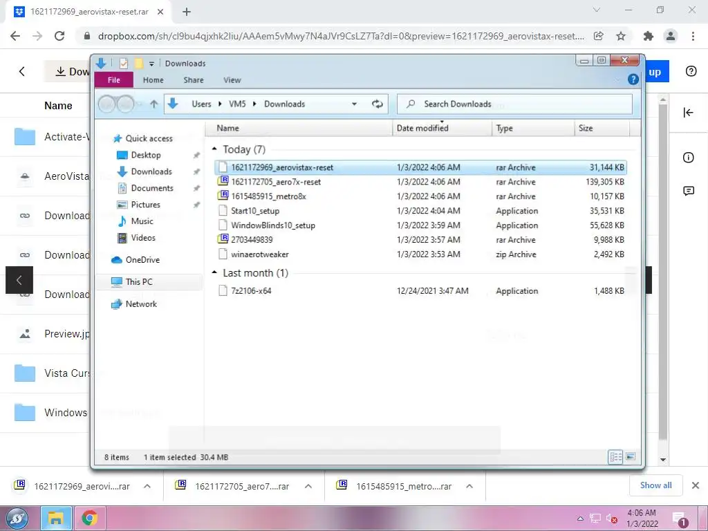Collapse the Last month group
The height and width of the screenshot is (531, 708).
click(x=214, y=272)
